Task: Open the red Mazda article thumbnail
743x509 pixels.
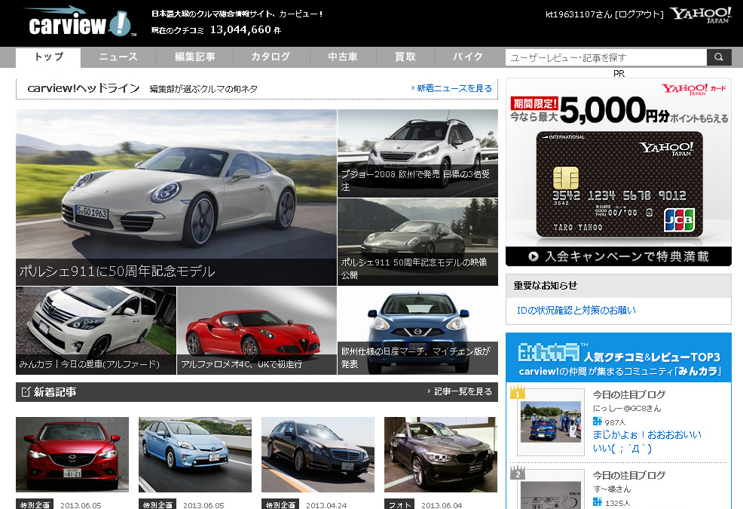Action: 72,455
